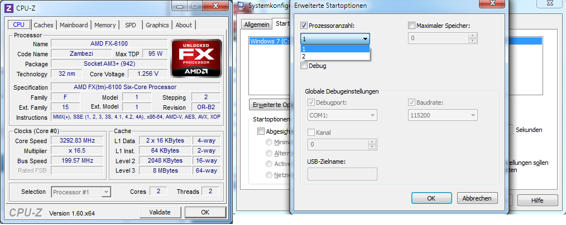Switch to the CPU tab in CPU-Z
The height and width of the screenshot is (225, 566).
pyautogui.click(x=19, y=25)
